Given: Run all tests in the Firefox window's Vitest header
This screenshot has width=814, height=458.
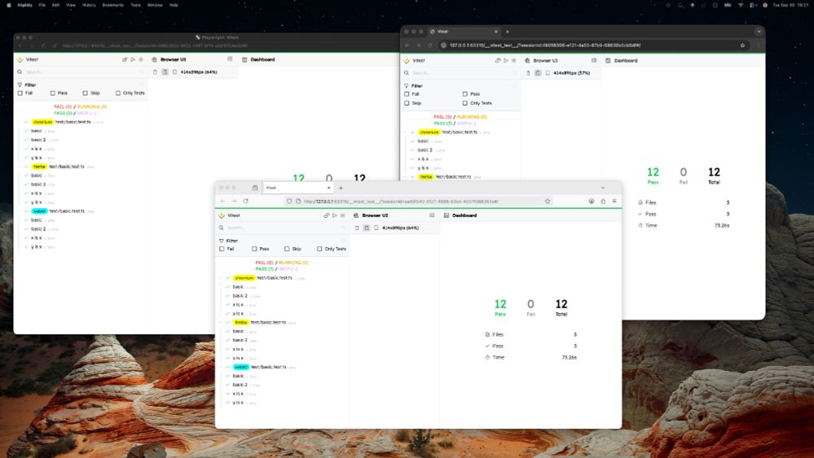Looking at the screenshot, I should pyautogui.click(x=335, y=216).
